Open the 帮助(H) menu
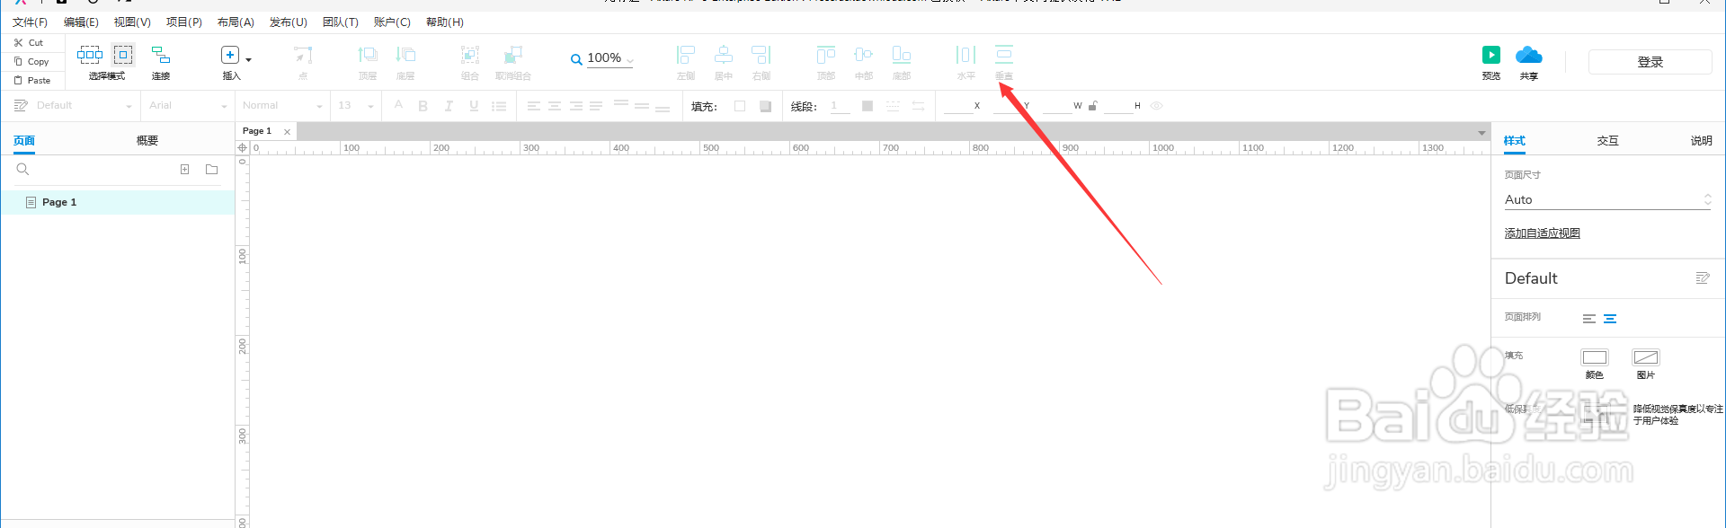Viewport: 1726px width, 528px height. (445, 22)
